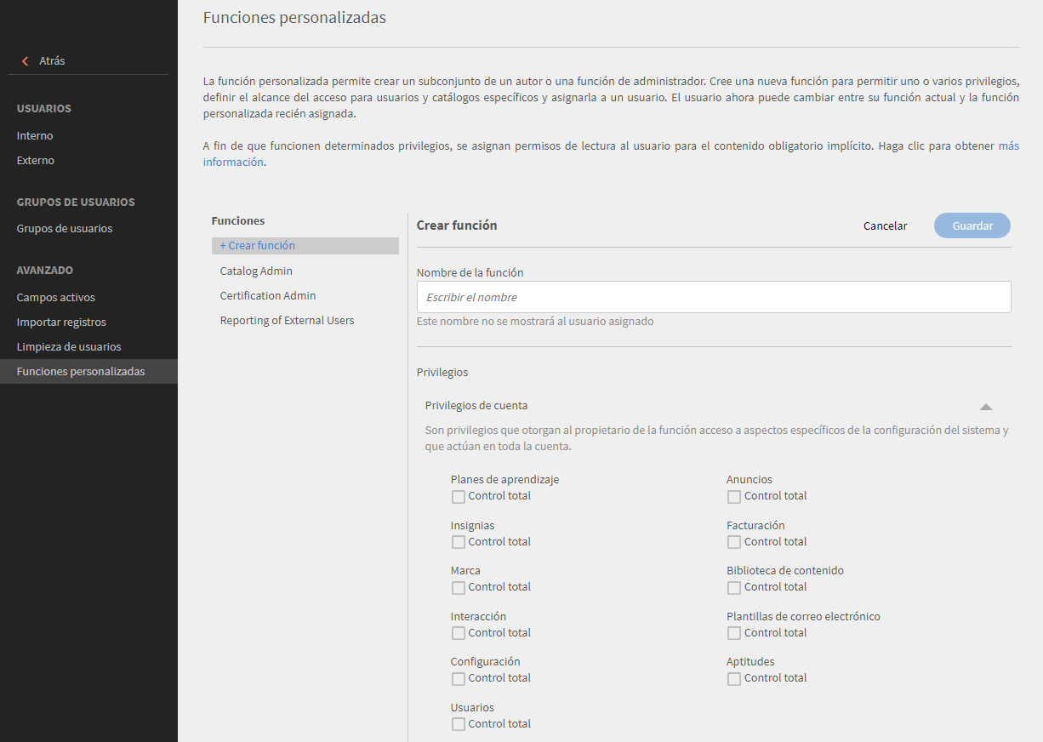Check Control total under Facturación
This screenshot has height=742, width=1043.
[x=734, y=542]
